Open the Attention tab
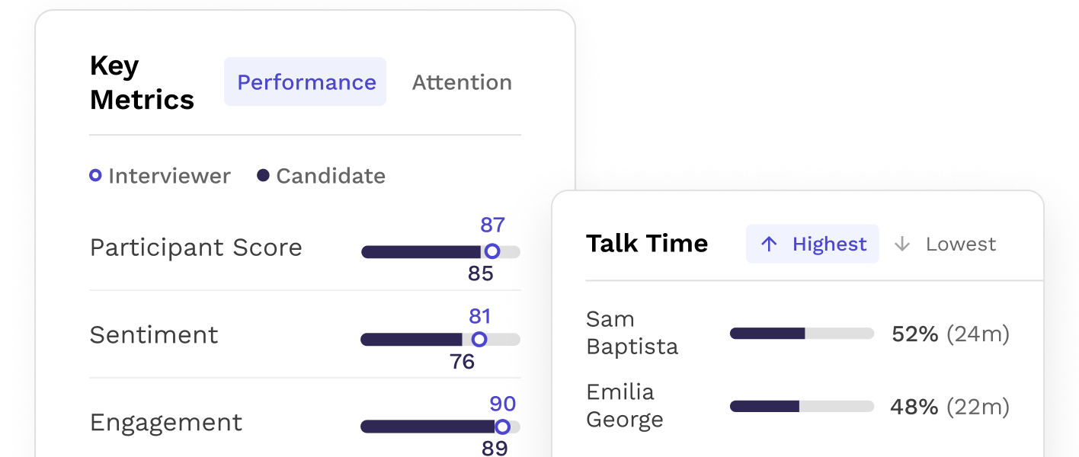The image size is (1079, 457). pyautogui.click(x=462, y=82)
